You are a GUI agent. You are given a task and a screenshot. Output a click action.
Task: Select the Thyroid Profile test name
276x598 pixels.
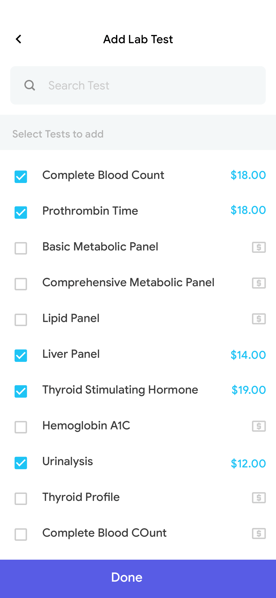pos(81,497)
